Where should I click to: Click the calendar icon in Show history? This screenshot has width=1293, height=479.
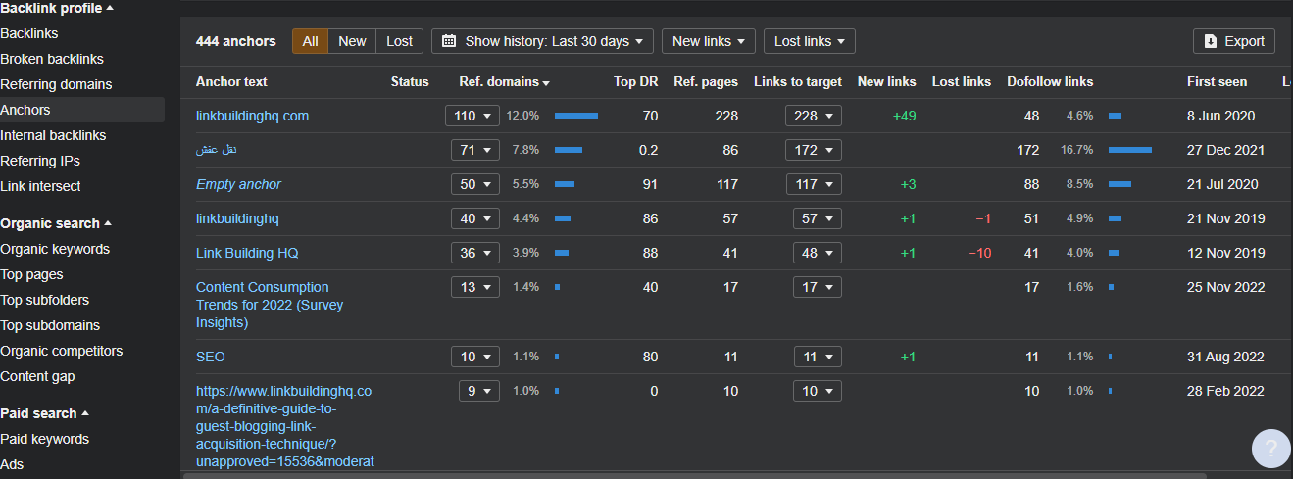tap(449, 41)
